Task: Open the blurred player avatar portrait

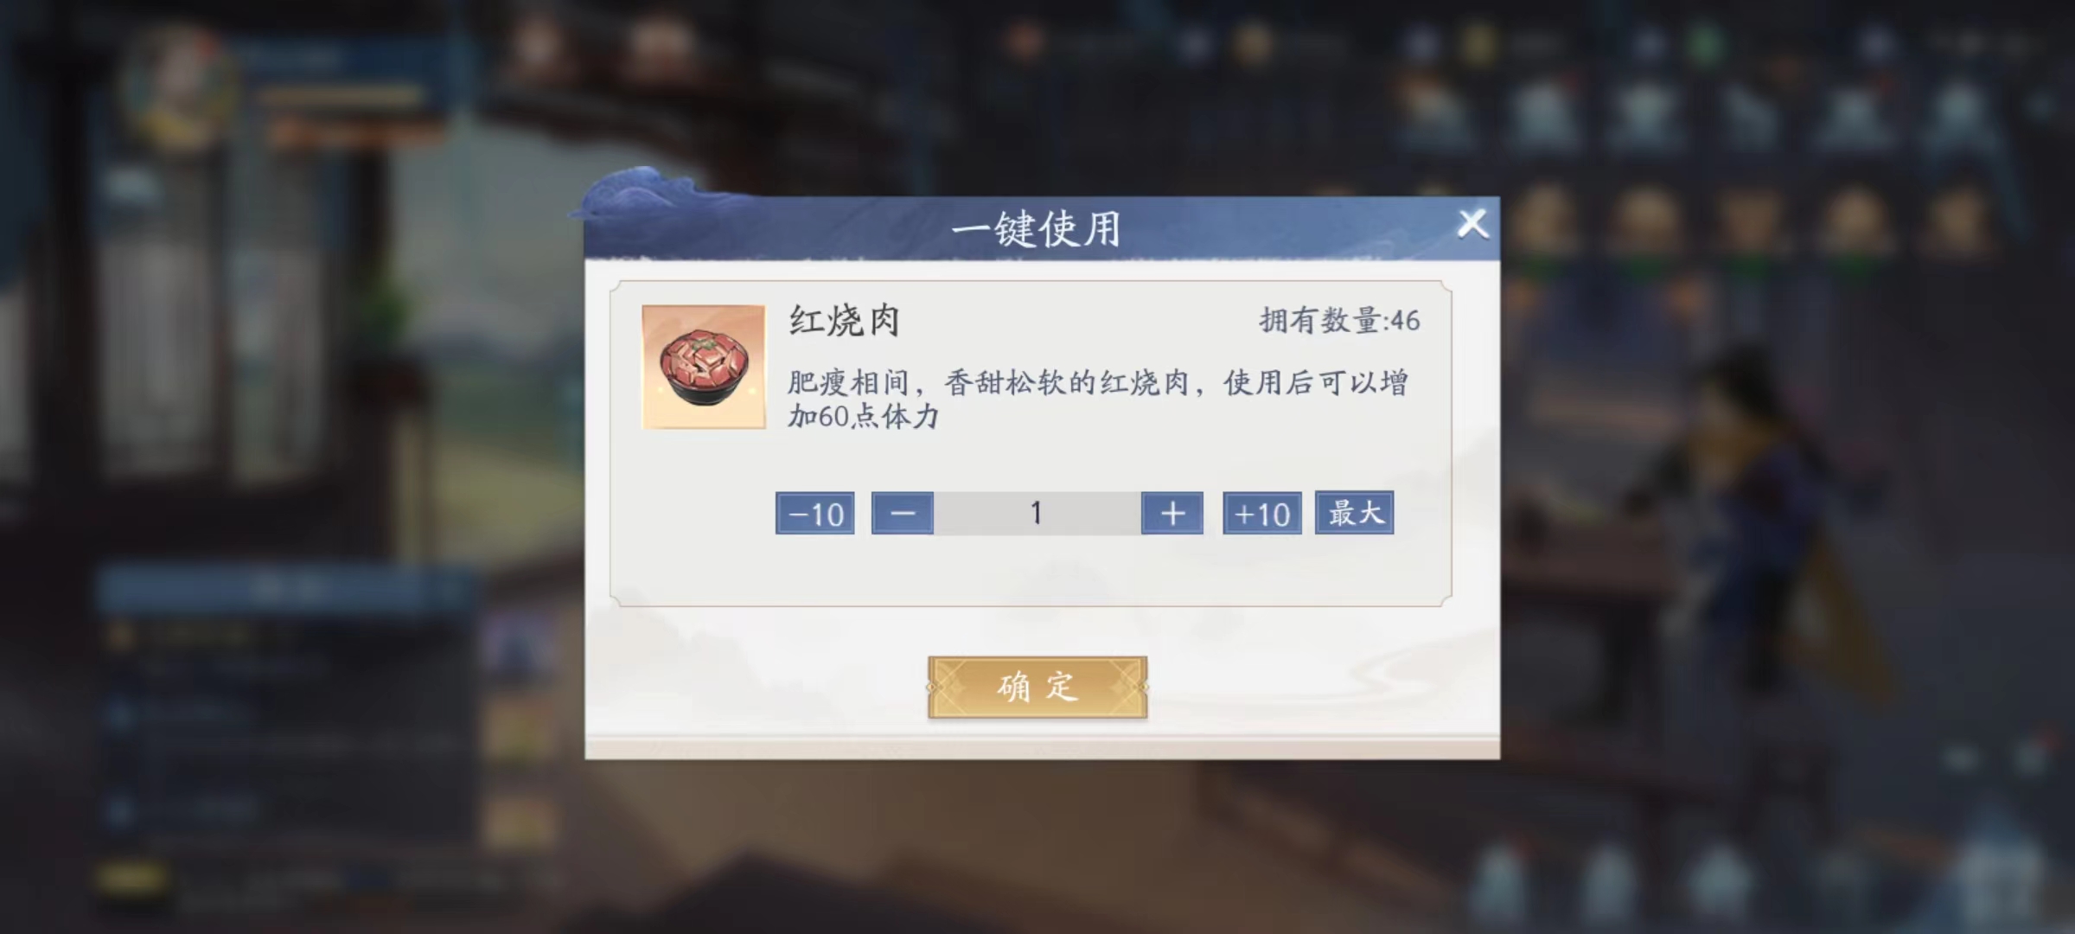Action: pos(180,86)
